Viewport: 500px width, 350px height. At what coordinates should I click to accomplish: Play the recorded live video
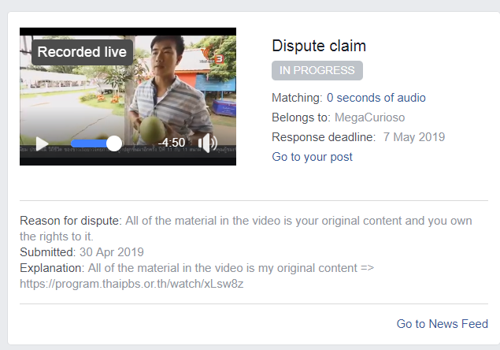click(42, 143)
